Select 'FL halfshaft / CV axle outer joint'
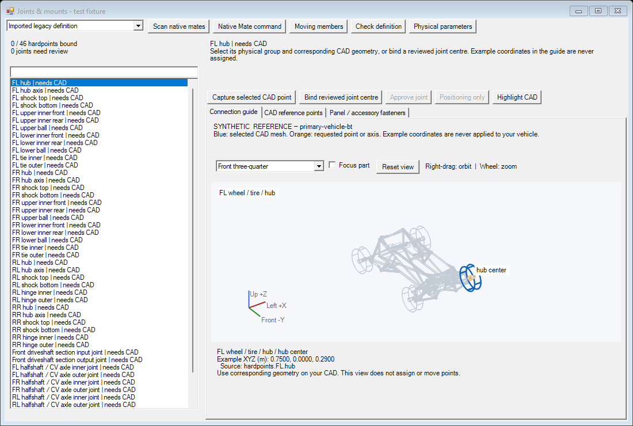Screen dimensions: 633x426 click(x=99, y=374)
